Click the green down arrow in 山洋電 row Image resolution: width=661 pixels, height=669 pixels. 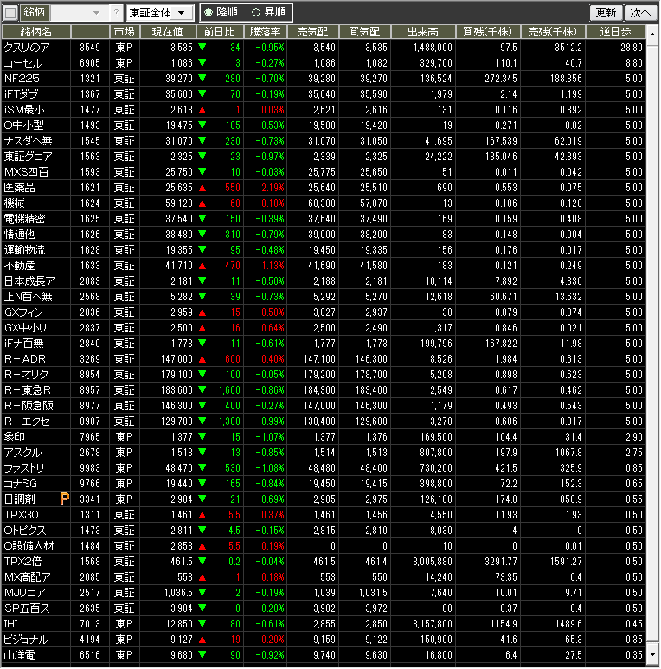coord(202,655)
